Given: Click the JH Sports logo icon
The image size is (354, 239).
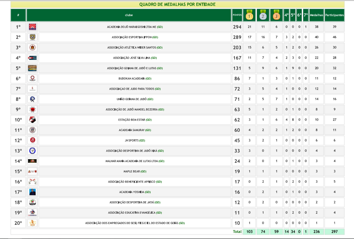Looking at the screenshot, I should pyautogui.click(x=32, y=140).
